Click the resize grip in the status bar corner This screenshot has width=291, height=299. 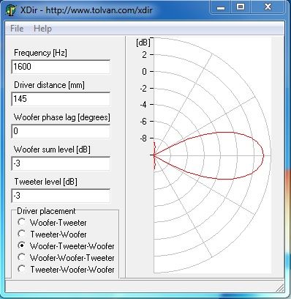click(280, 288)
